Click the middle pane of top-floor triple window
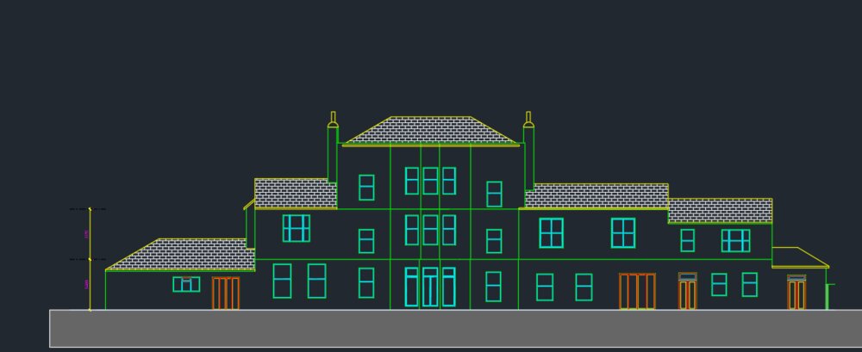This screenshot has width=862, height=352. point(430,181)
